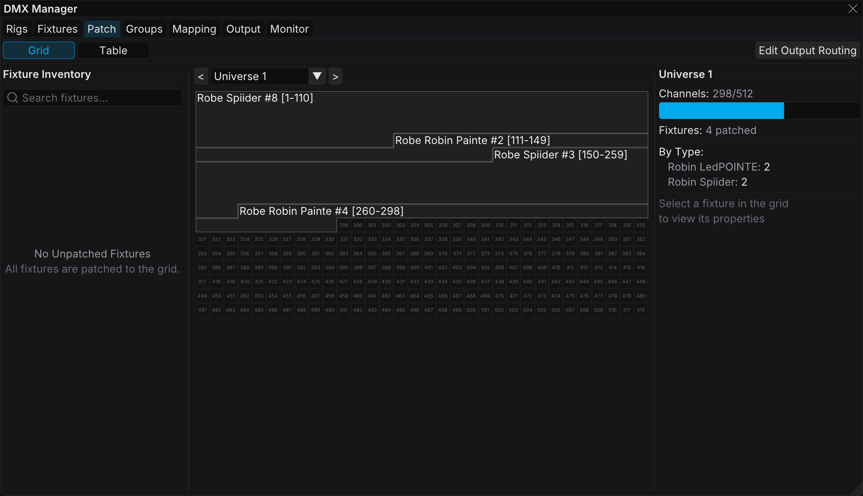This screenshot has width=863, height=496.
Task: Select Robe Robin Painte #2 fixture
Action: (521, 140)
